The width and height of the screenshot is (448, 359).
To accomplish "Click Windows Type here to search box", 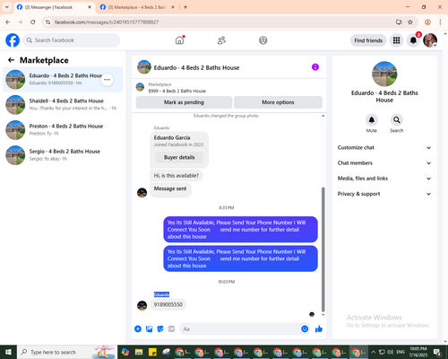I will [67, 352].
